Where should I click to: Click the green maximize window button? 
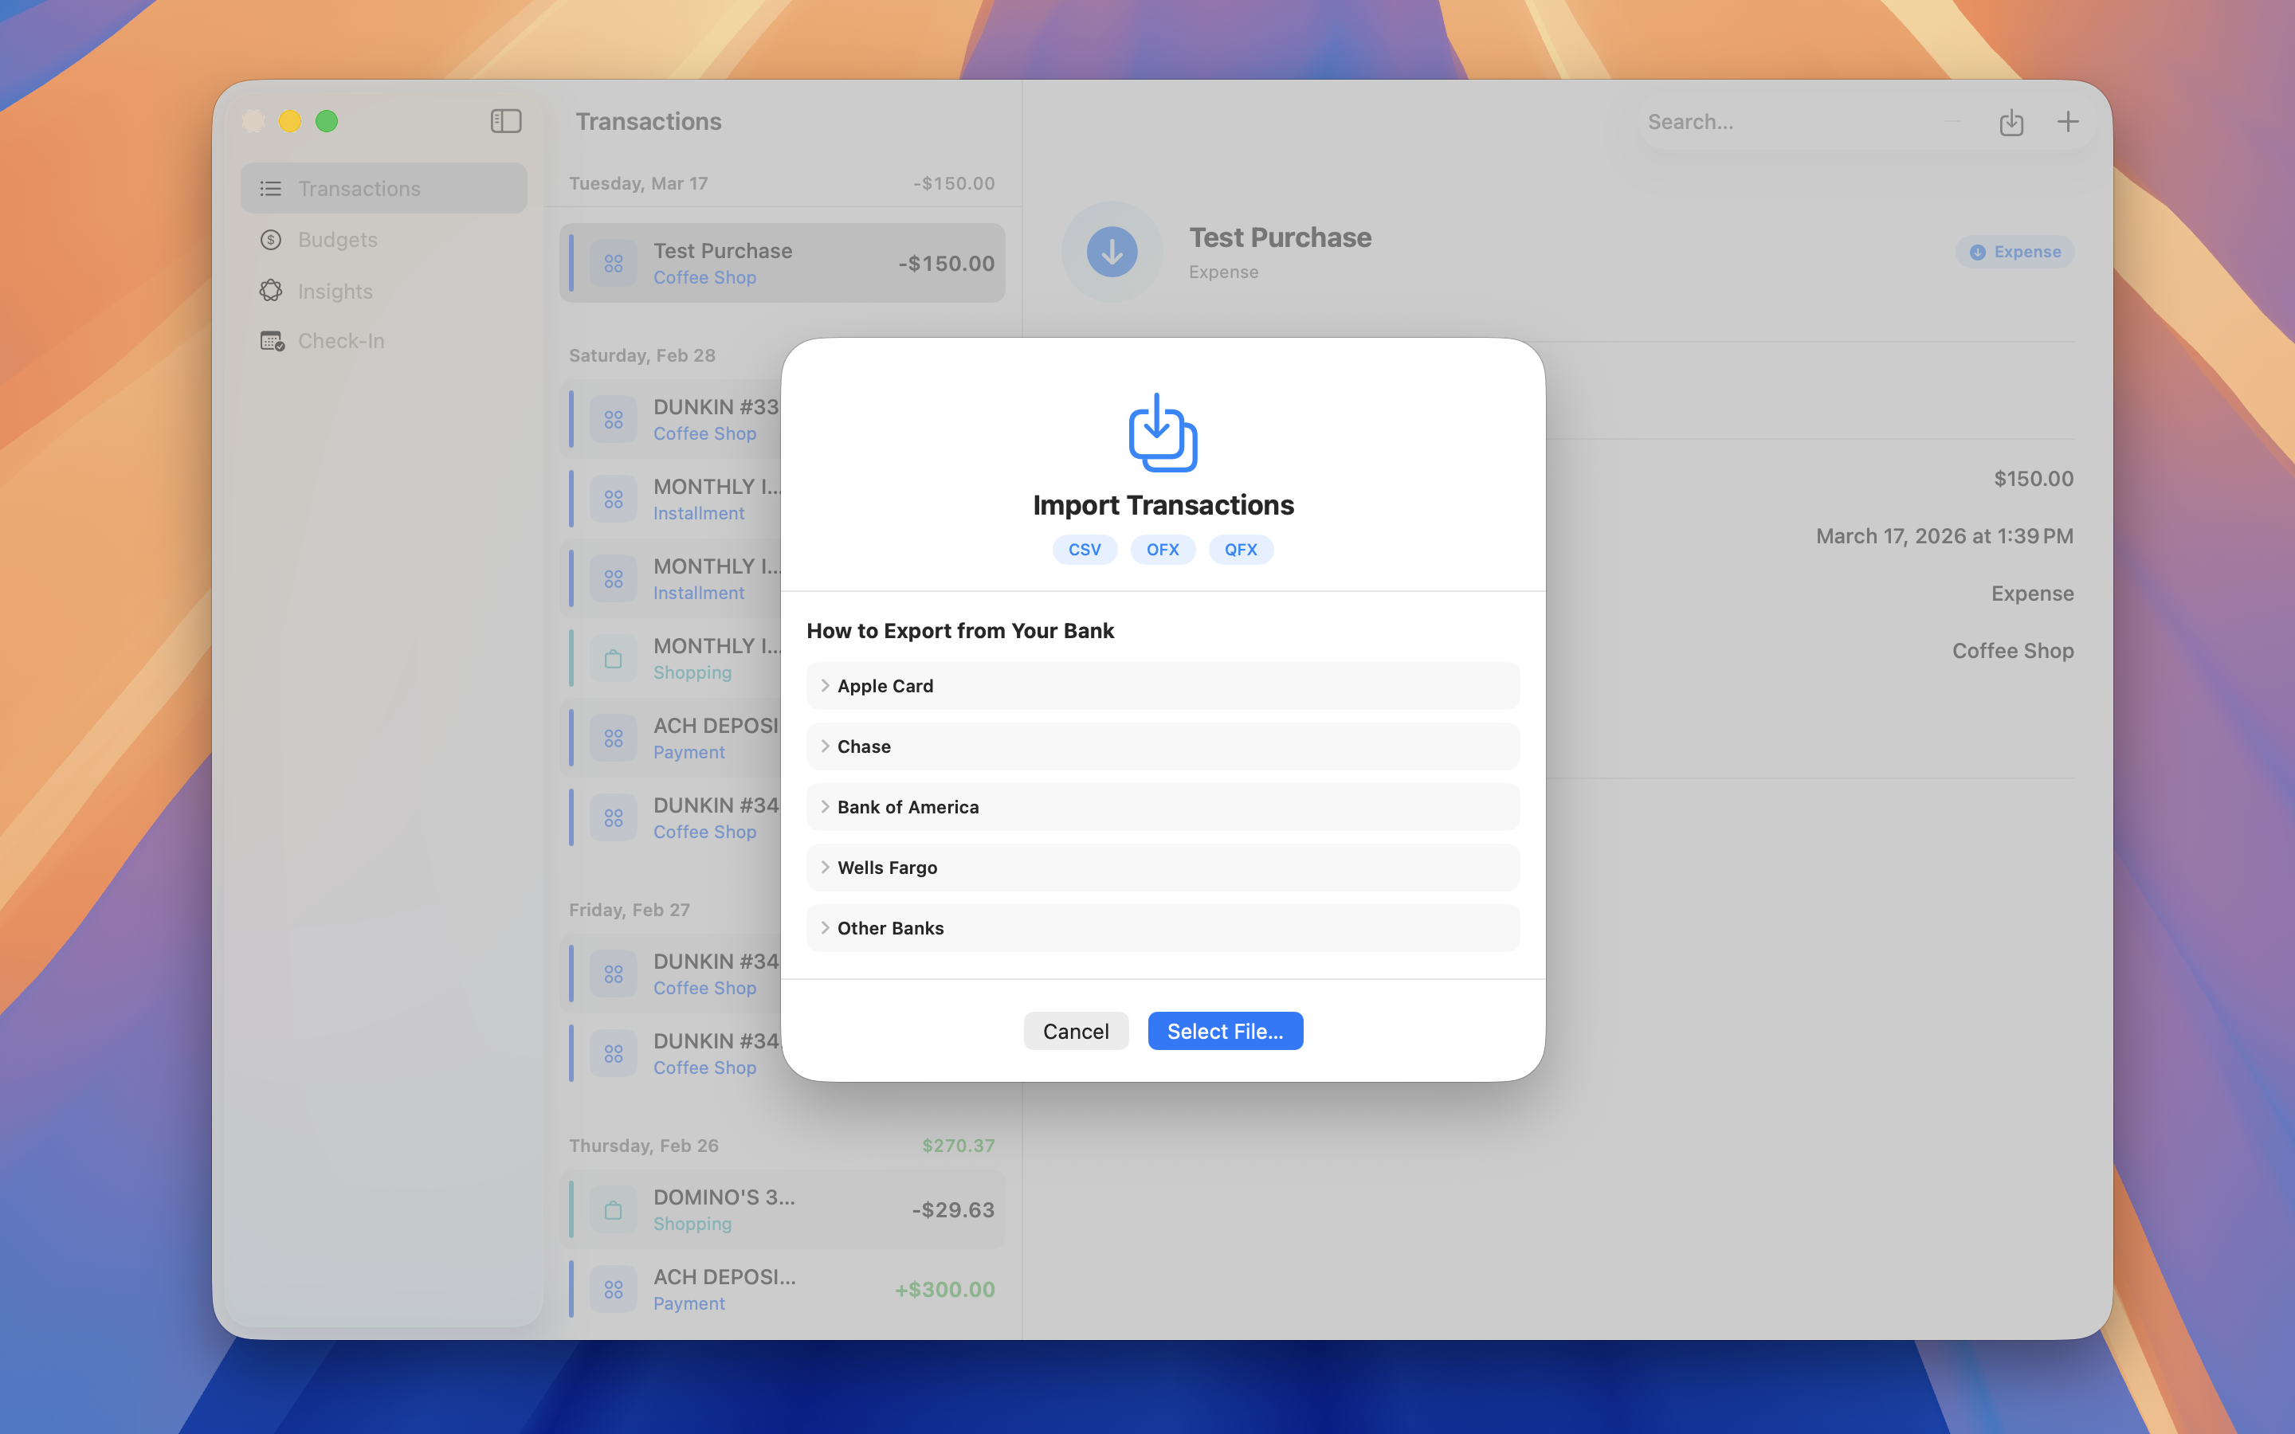pyautogui.click(x=326, y=121)
